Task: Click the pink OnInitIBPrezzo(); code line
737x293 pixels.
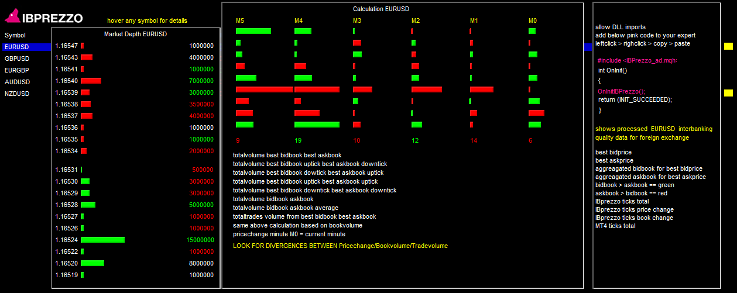Action: point(621,91)
